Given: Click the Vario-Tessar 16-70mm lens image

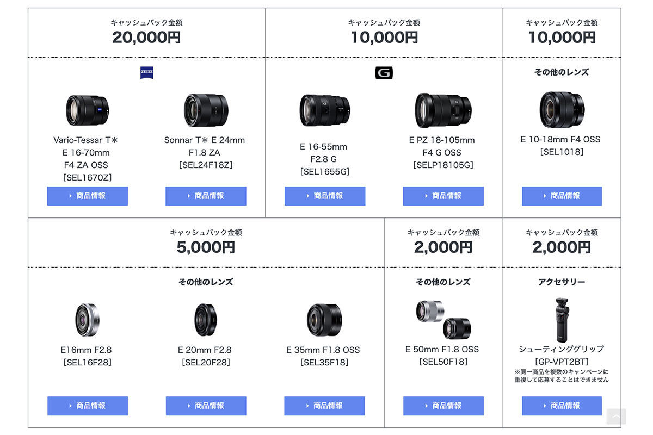Looking at the screenshot, I should (x=88, y=110).
